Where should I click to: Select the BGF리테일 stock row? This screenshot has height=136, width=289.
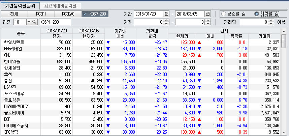coord(141,49)
